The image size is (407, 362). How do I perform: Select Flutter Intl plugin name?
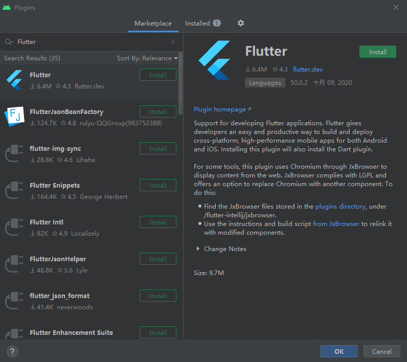pos(47,222)
